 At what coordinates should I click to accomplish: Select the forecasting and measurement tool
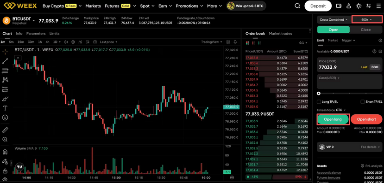coord(5,89)
